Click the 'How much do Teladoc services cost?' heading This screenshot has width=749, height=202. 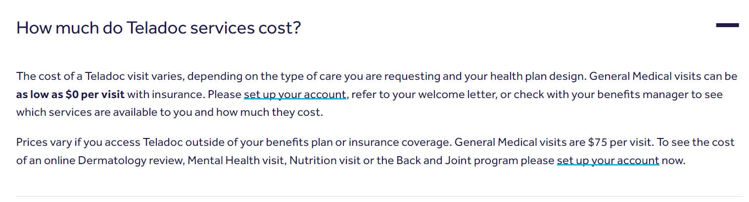coord(158,28)
